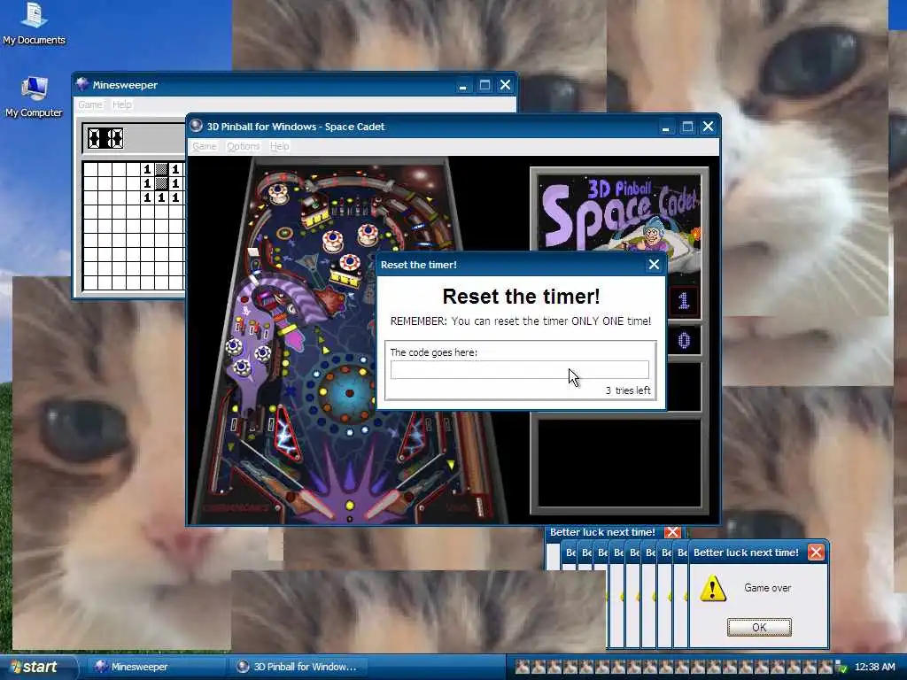Viewport: 907px width, 680px height.
Task: Maximize the 3D Pinball window
Action: (x=687, y=127)
